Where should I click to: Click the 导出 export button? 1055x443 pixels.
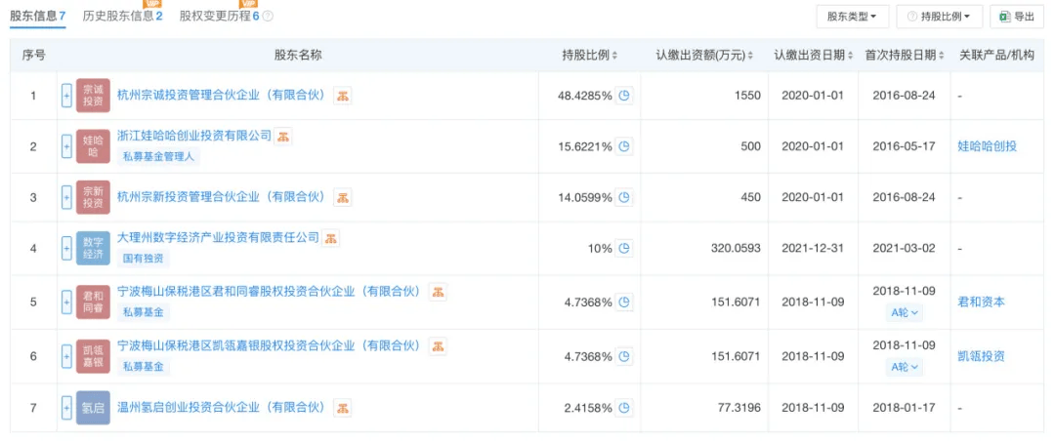point(1016,17)
